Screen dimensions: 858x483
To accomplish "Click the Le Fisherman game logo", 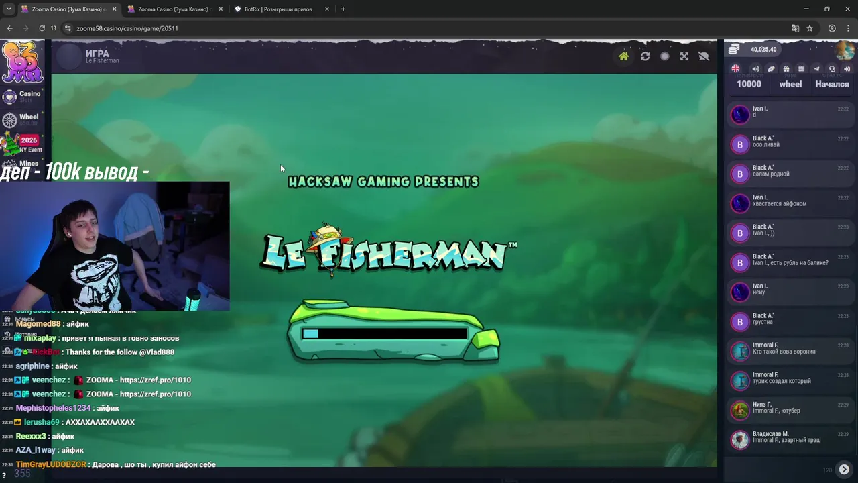I will [389, 250].
